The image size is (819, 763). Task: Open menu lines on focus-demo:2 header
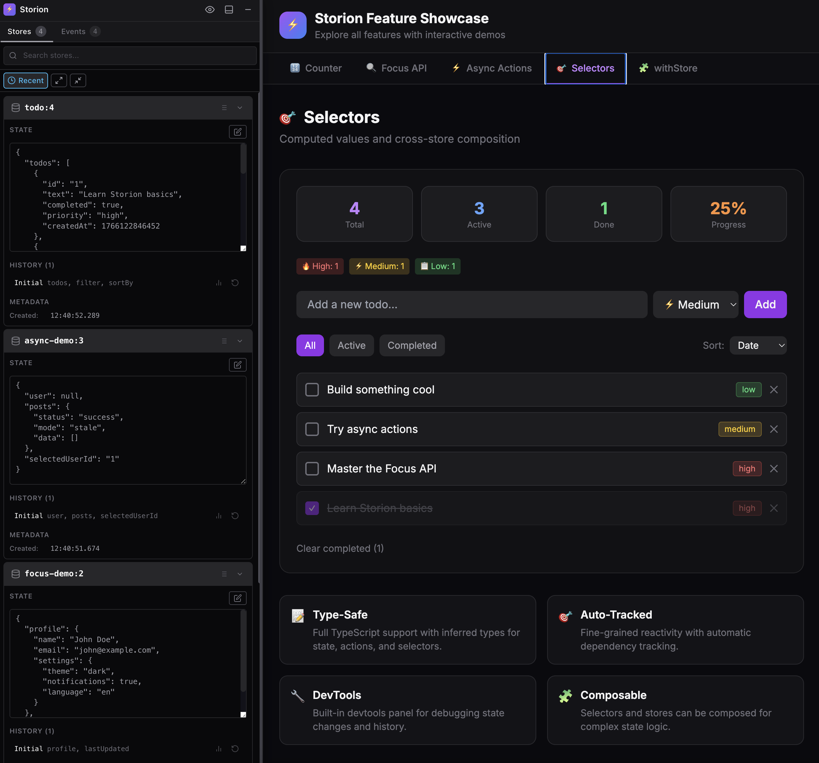tap(224, 574)
